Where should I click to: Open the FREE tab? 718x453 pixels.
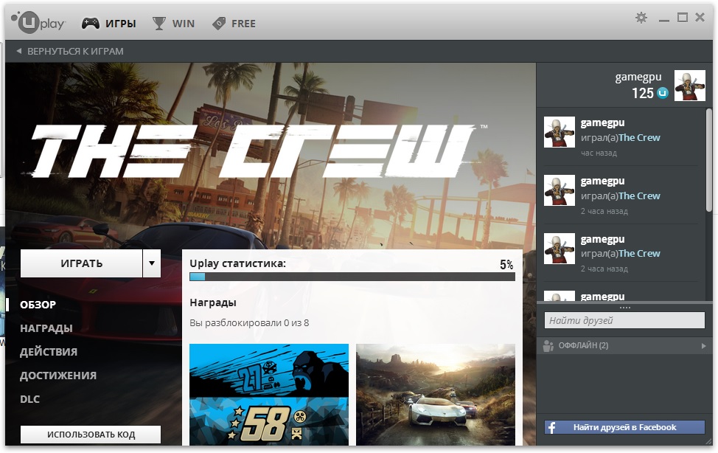(234, 24)
